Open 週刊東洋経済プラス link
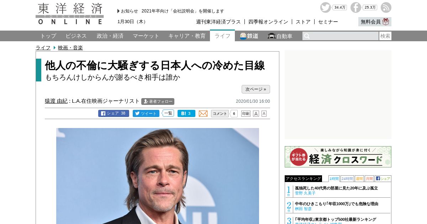This screenshot has height=224, width=427. click(218, 22)
